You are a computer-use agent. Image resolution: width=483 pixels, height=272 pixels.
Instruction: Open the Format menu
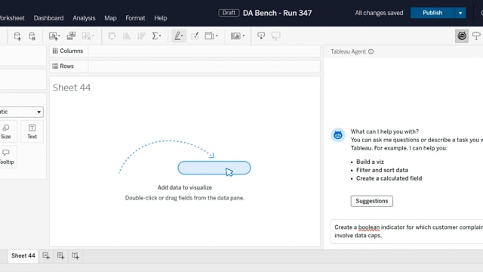[135, 18]
